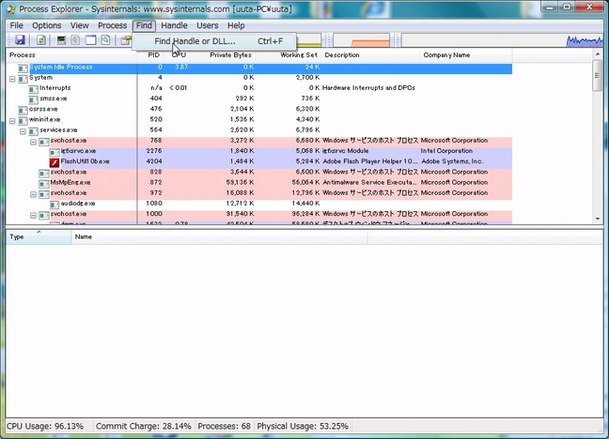
Task: Click the audiodg.exe process icon
Action: point(55,204)
